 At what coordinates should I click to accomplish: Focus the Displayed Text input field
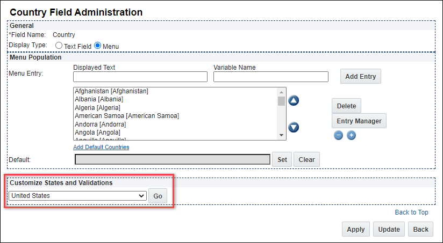(x=140, y=77)
